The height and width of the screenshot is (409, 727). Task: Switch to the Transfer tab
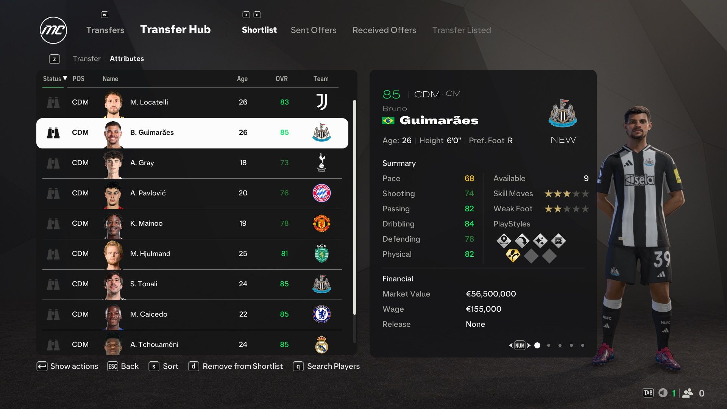(86, 58)
